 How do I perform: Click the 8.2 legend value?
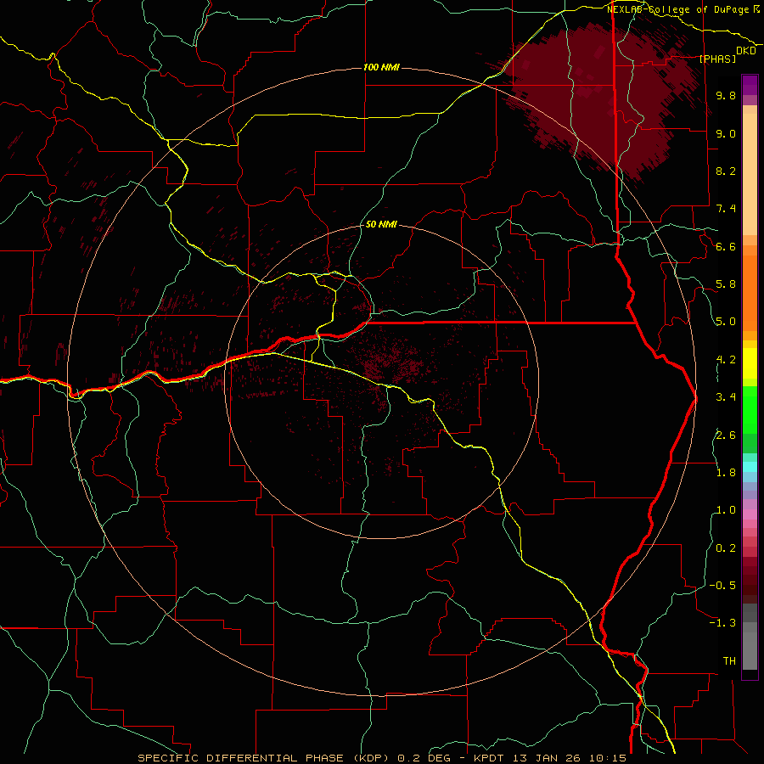[x=726, y=171]
